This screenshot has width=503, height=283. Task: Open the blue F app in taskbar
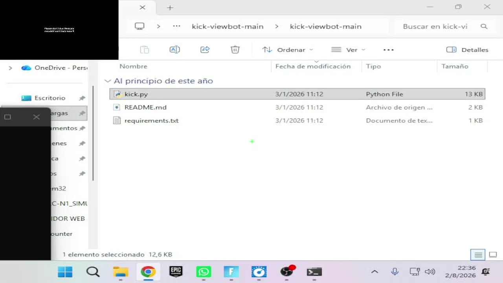click(231, 272)
